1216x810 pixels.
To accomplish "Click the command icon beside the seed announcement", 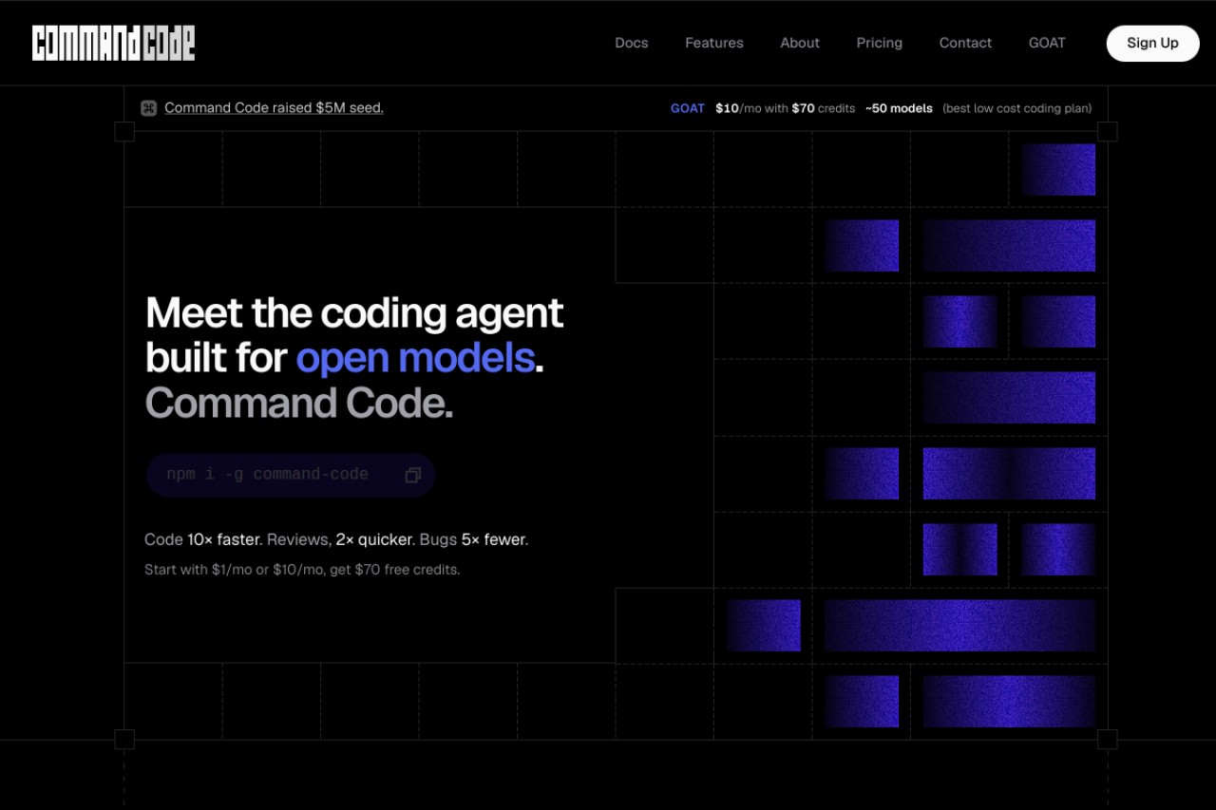I will tap(148, 108).
